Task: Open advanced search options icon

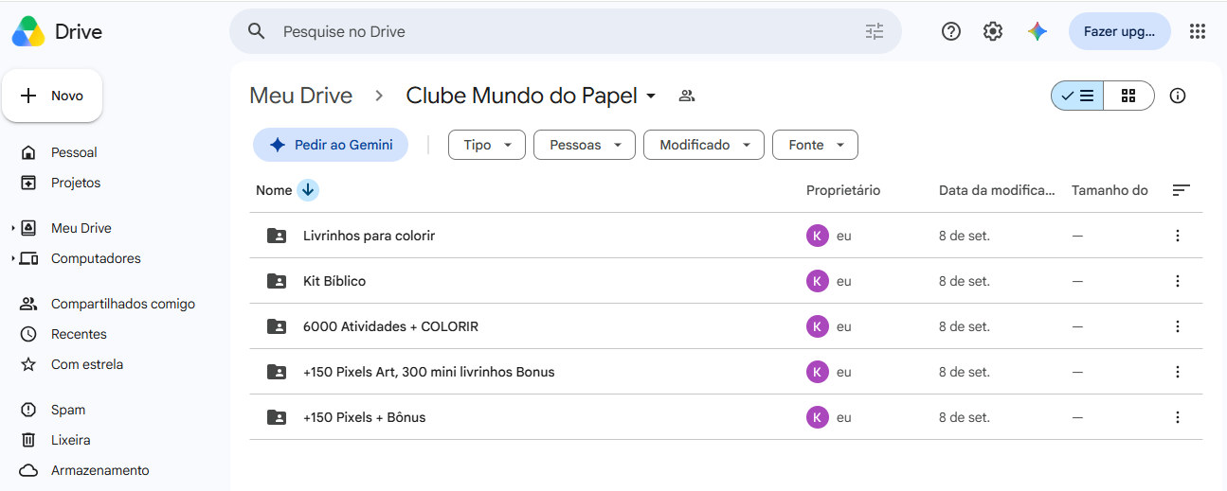Action: pos(875,31)
